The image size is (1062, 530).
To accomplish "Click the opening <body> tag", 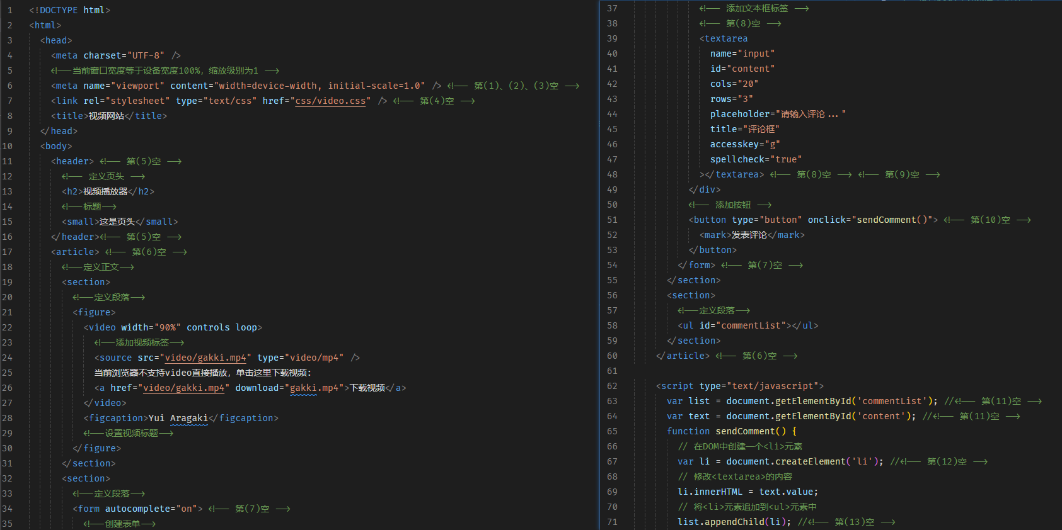I will 57,146.
